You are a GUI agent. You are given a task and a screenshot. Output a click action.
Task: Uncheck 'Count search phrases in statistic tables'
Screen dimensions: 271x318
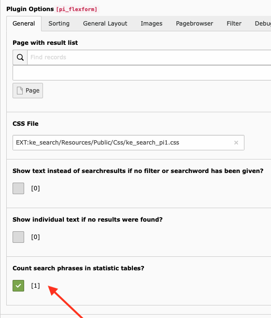click(x=18, y=286)
